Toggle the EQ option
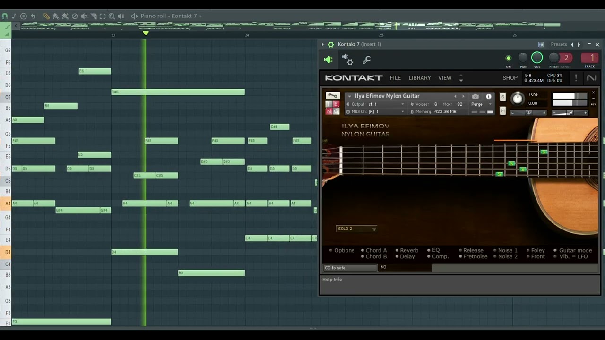The image size is (605, 340). coord(433,250)
